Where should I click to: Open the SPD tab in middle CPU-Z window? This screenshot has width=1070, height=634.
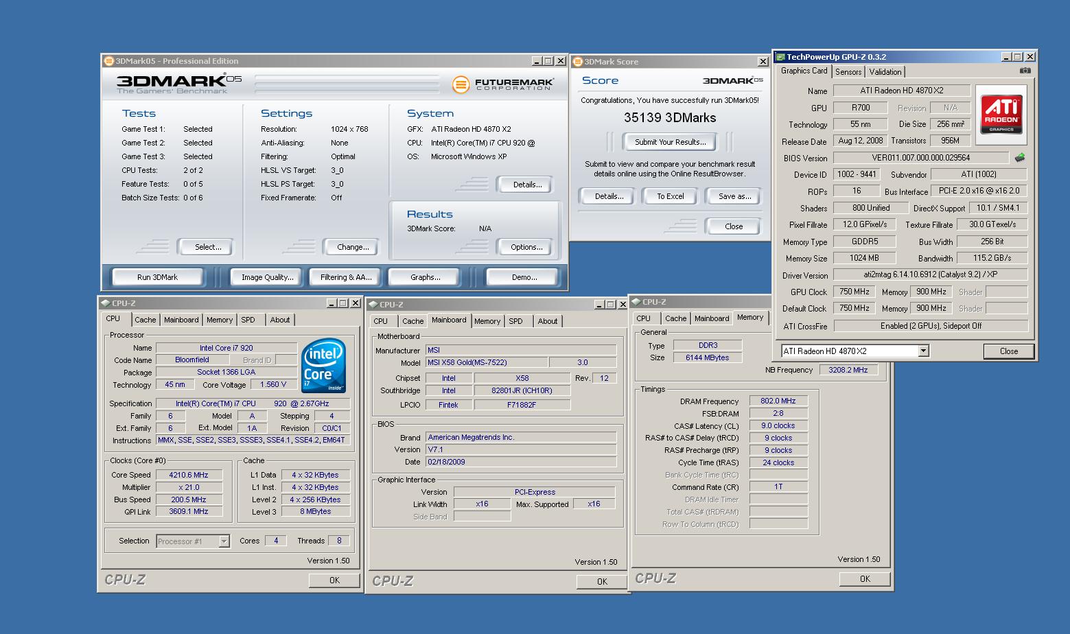(x=516, y=321)
